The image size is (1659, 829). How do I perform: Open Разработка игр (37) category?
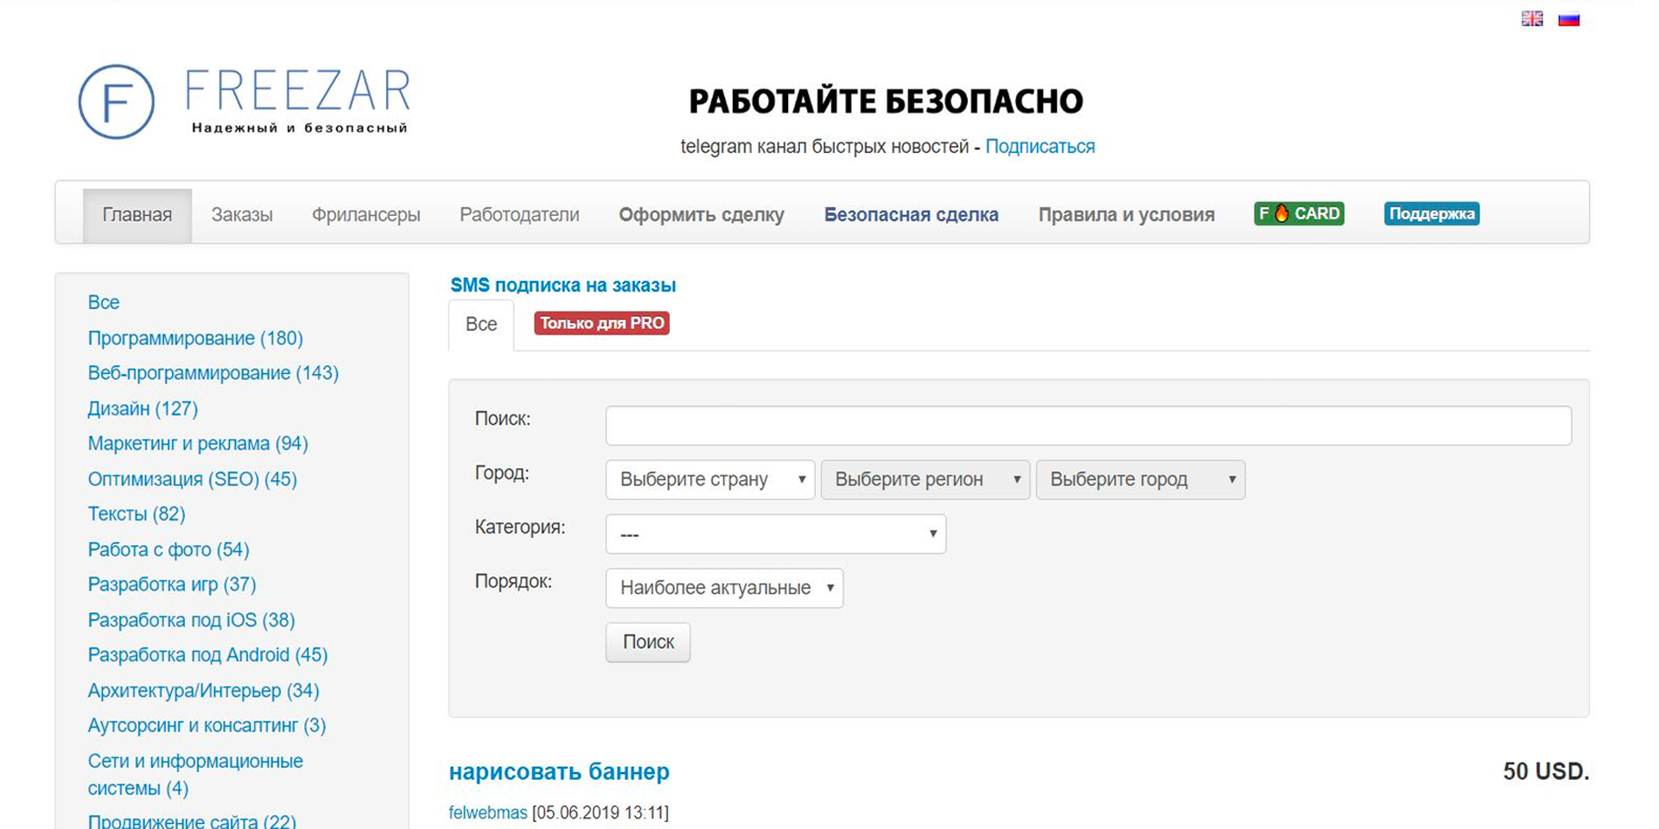[x=172, y=585]
